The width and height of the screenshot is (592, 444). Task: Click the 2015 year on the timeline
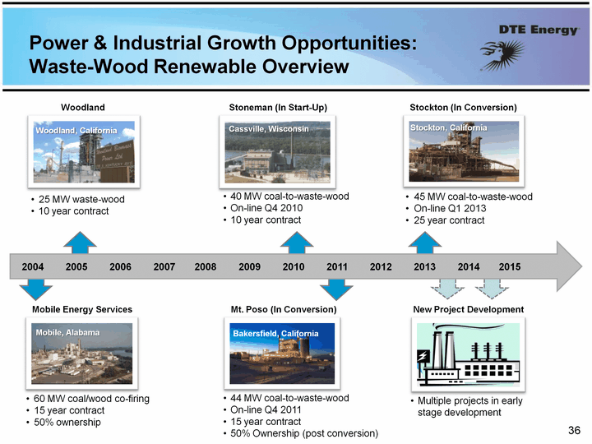pos(510,267)
